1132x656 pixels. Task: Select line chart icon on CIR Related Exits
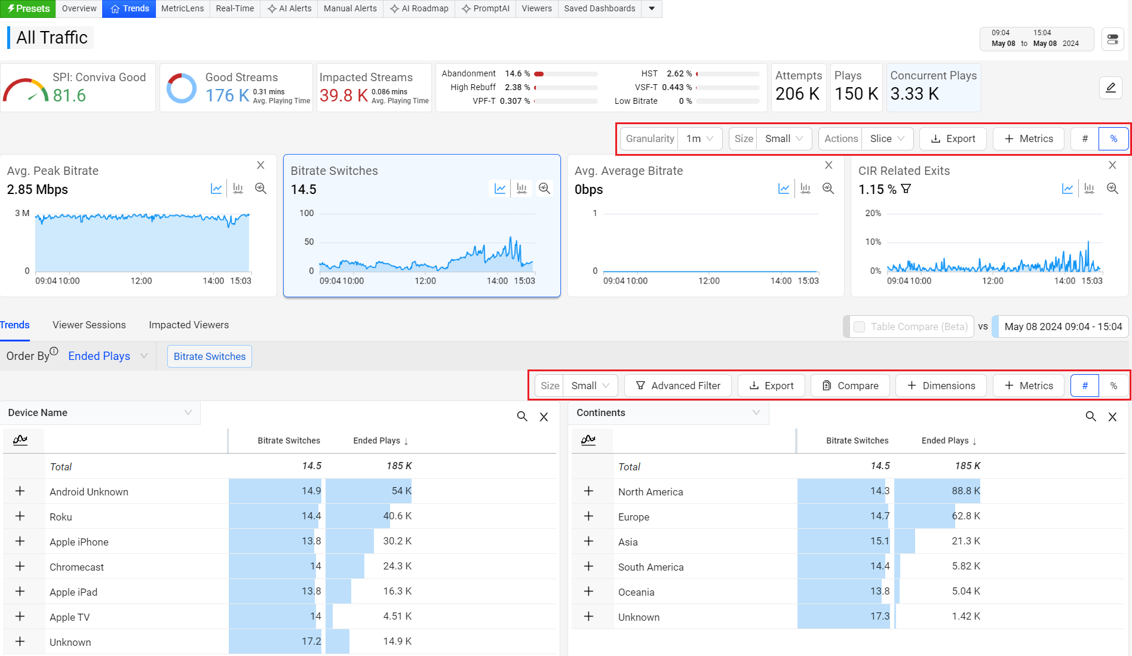point(1067,189)
